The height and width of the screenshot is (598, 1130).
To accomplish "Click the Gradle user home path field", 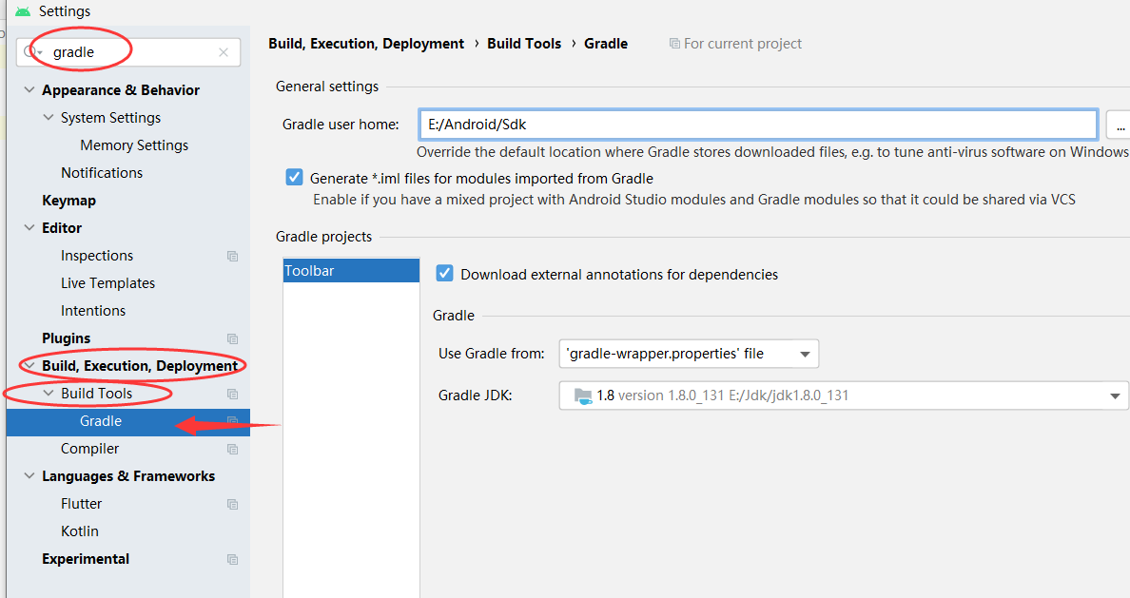I will click(757, 125).
